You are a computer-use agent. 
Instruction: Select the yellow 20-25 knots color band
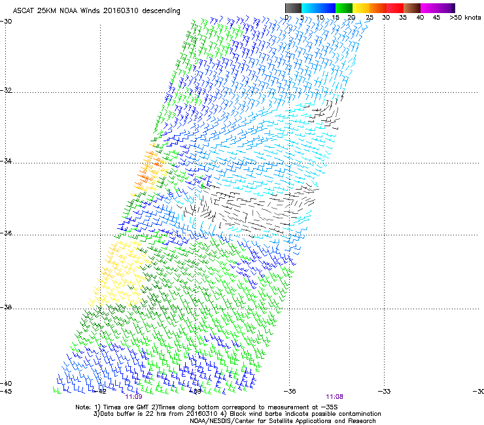(361, 8)
